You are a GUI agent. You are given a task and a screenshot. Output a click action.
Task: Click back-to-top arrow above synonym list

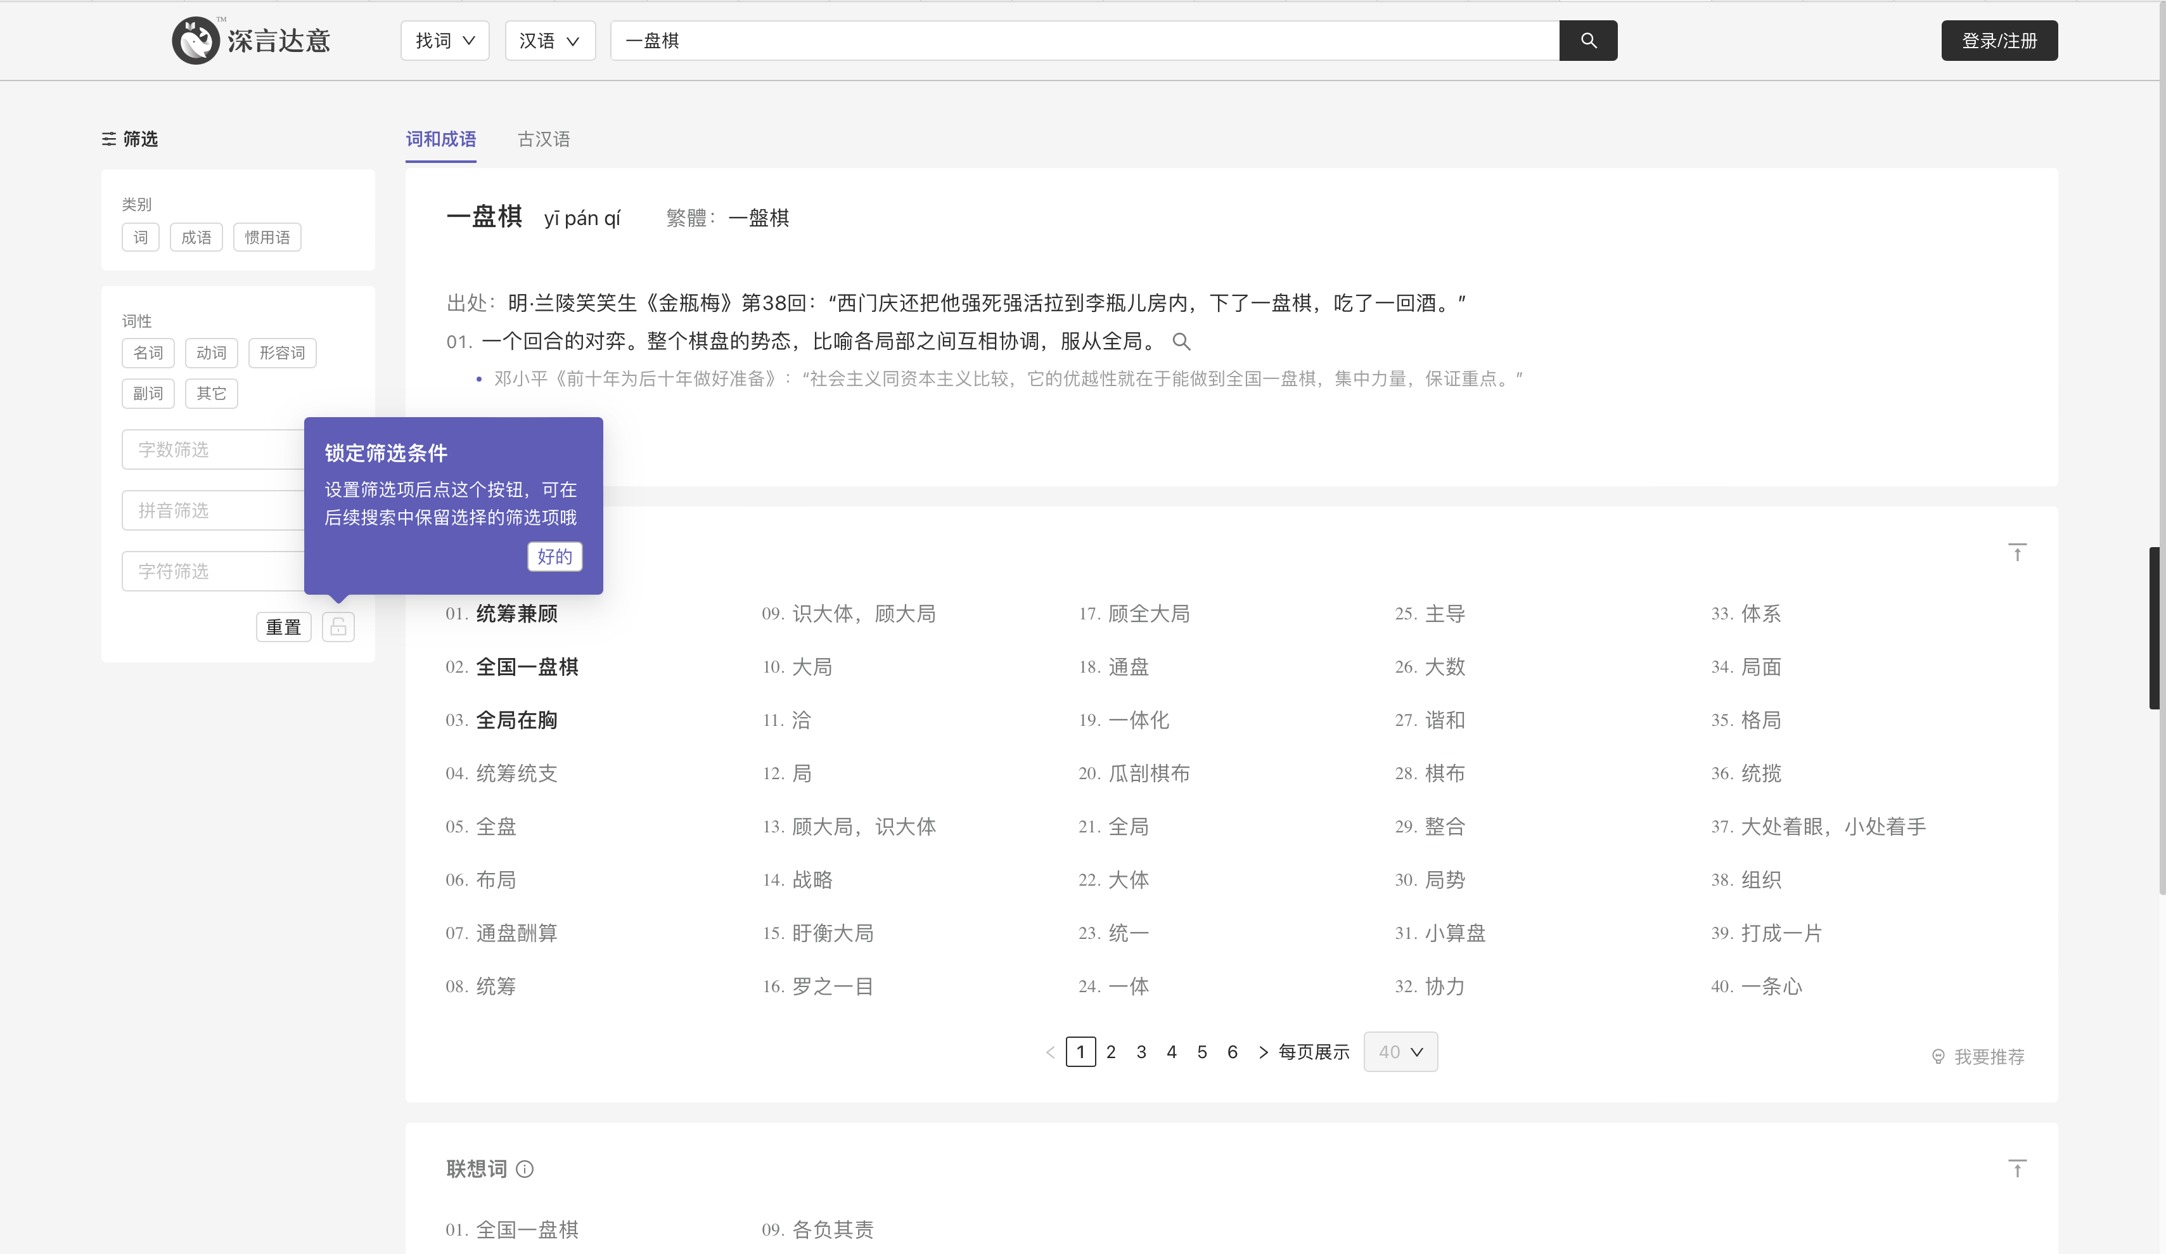coord(2016,552)
